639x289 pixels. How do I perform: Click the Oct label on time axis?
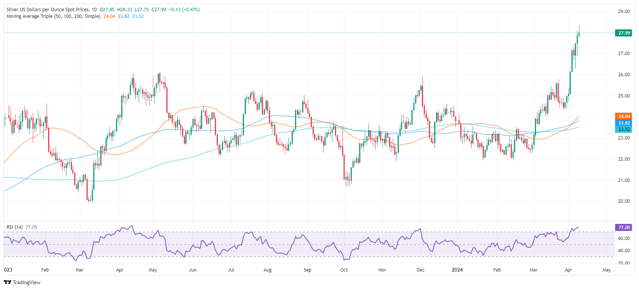[x=344, y=270]
